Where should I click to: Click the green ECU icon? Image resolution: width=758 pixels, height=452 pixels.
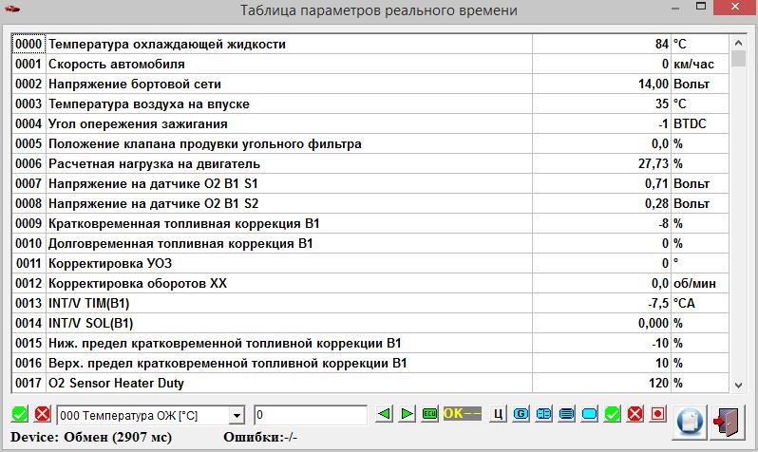[430, 414]
